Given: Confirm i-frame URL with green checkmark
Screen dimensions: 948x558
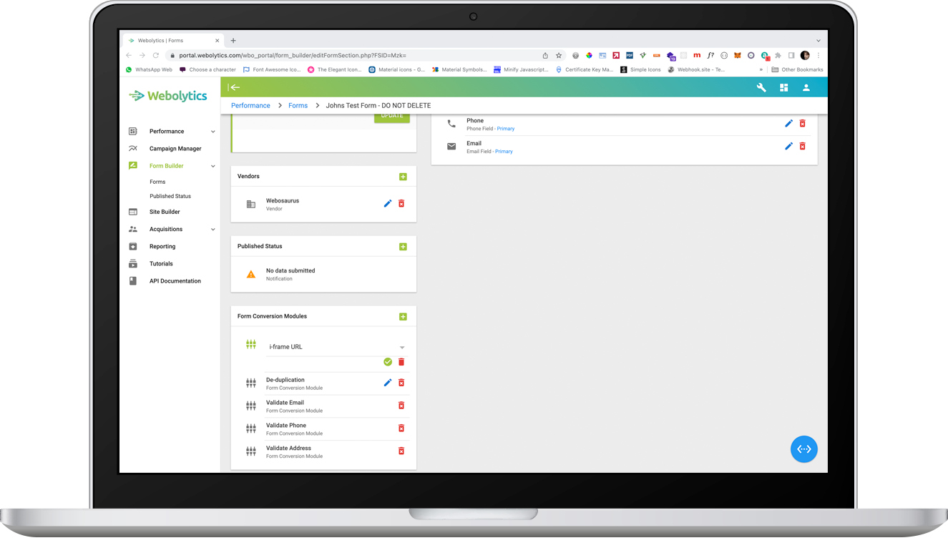Looking at the screenshot, I should coord(388,362).
